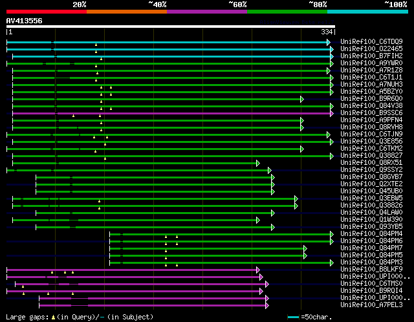The image size is (414, 322).
Task: Follow the UniRef100_Q84V38 hit label
Action: pos(371,106)
